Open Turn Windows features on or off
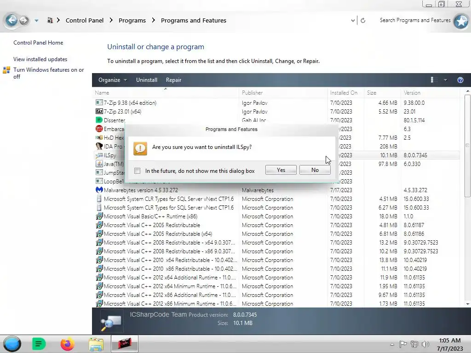 pyautogui.click(x=49, y=73)
